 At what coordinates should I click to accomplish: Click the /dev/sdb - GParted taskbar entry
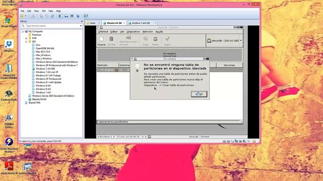[x=199, y=137]
